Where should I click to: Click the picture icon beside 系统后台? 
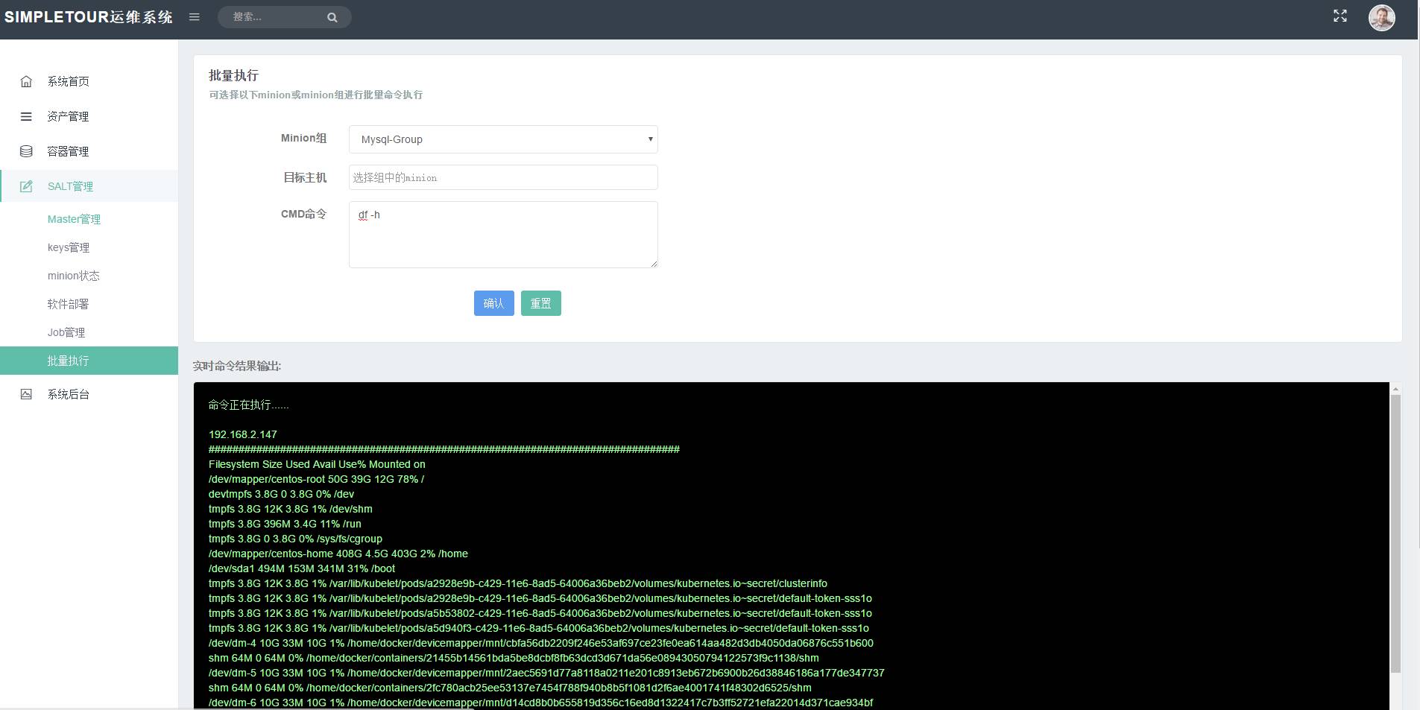click(x=26, y=394)
